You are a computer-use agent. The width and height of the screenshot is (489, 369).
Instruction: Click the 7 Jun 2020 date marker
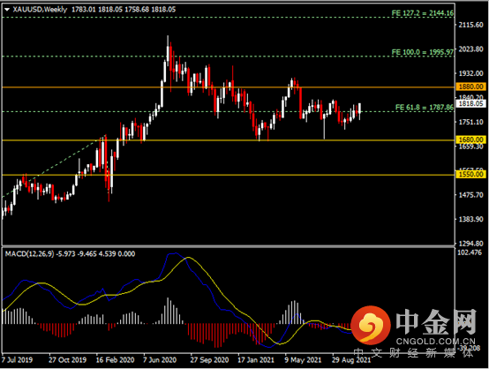pos(160,360)
